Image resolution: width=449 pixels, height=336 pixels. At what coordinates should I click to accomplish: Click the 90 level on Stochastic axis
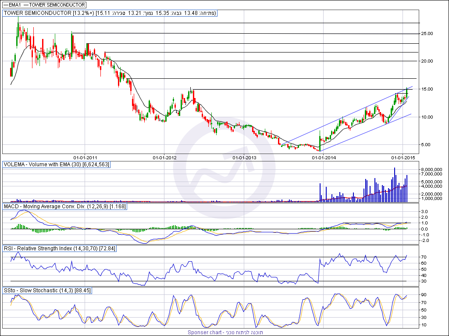coord(424,295)
